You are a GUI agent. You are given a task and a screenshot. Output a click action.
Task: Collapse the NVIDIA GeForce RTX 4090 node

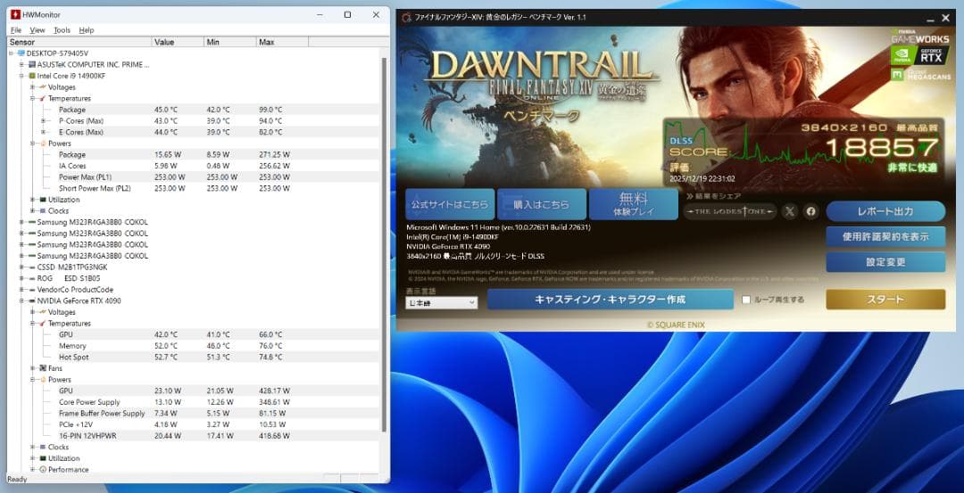click(22, 300)
